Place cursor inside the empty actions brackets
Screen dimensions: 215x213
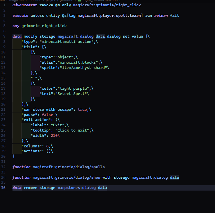pos(49,151)
